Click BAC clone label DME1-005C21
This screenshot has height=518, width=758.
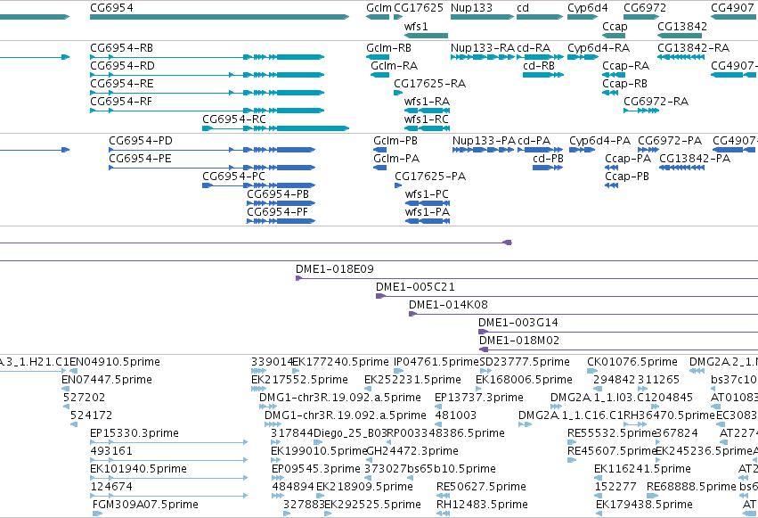[415, 287]
